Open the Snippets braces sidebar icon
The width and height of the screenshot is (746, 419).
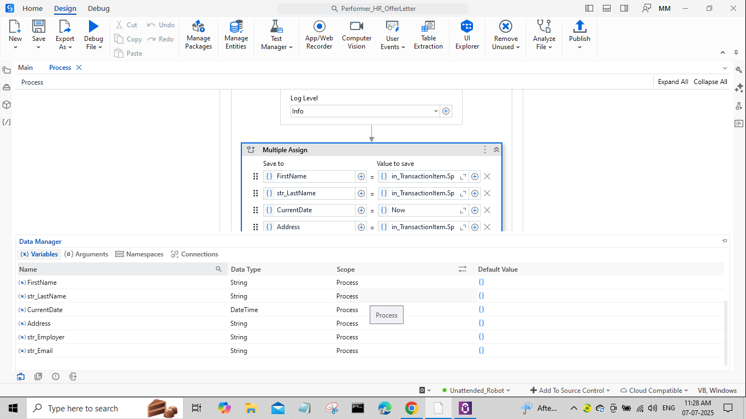pos(7,122)
